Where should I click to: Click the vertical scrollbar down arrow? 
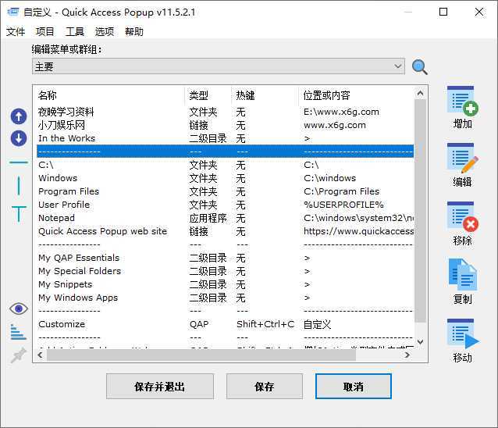point(421,342)
